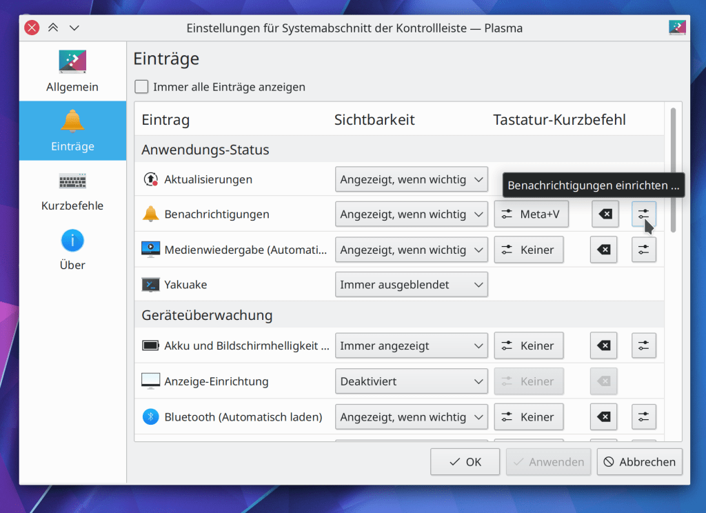Configure Medienwiedergabe with settings icon
The width and height of the screenshot is (706, 513).
click(x=643, y=250)
